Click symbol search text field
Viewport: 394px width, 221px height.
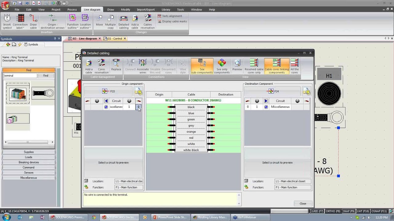(x=20, y=76)
